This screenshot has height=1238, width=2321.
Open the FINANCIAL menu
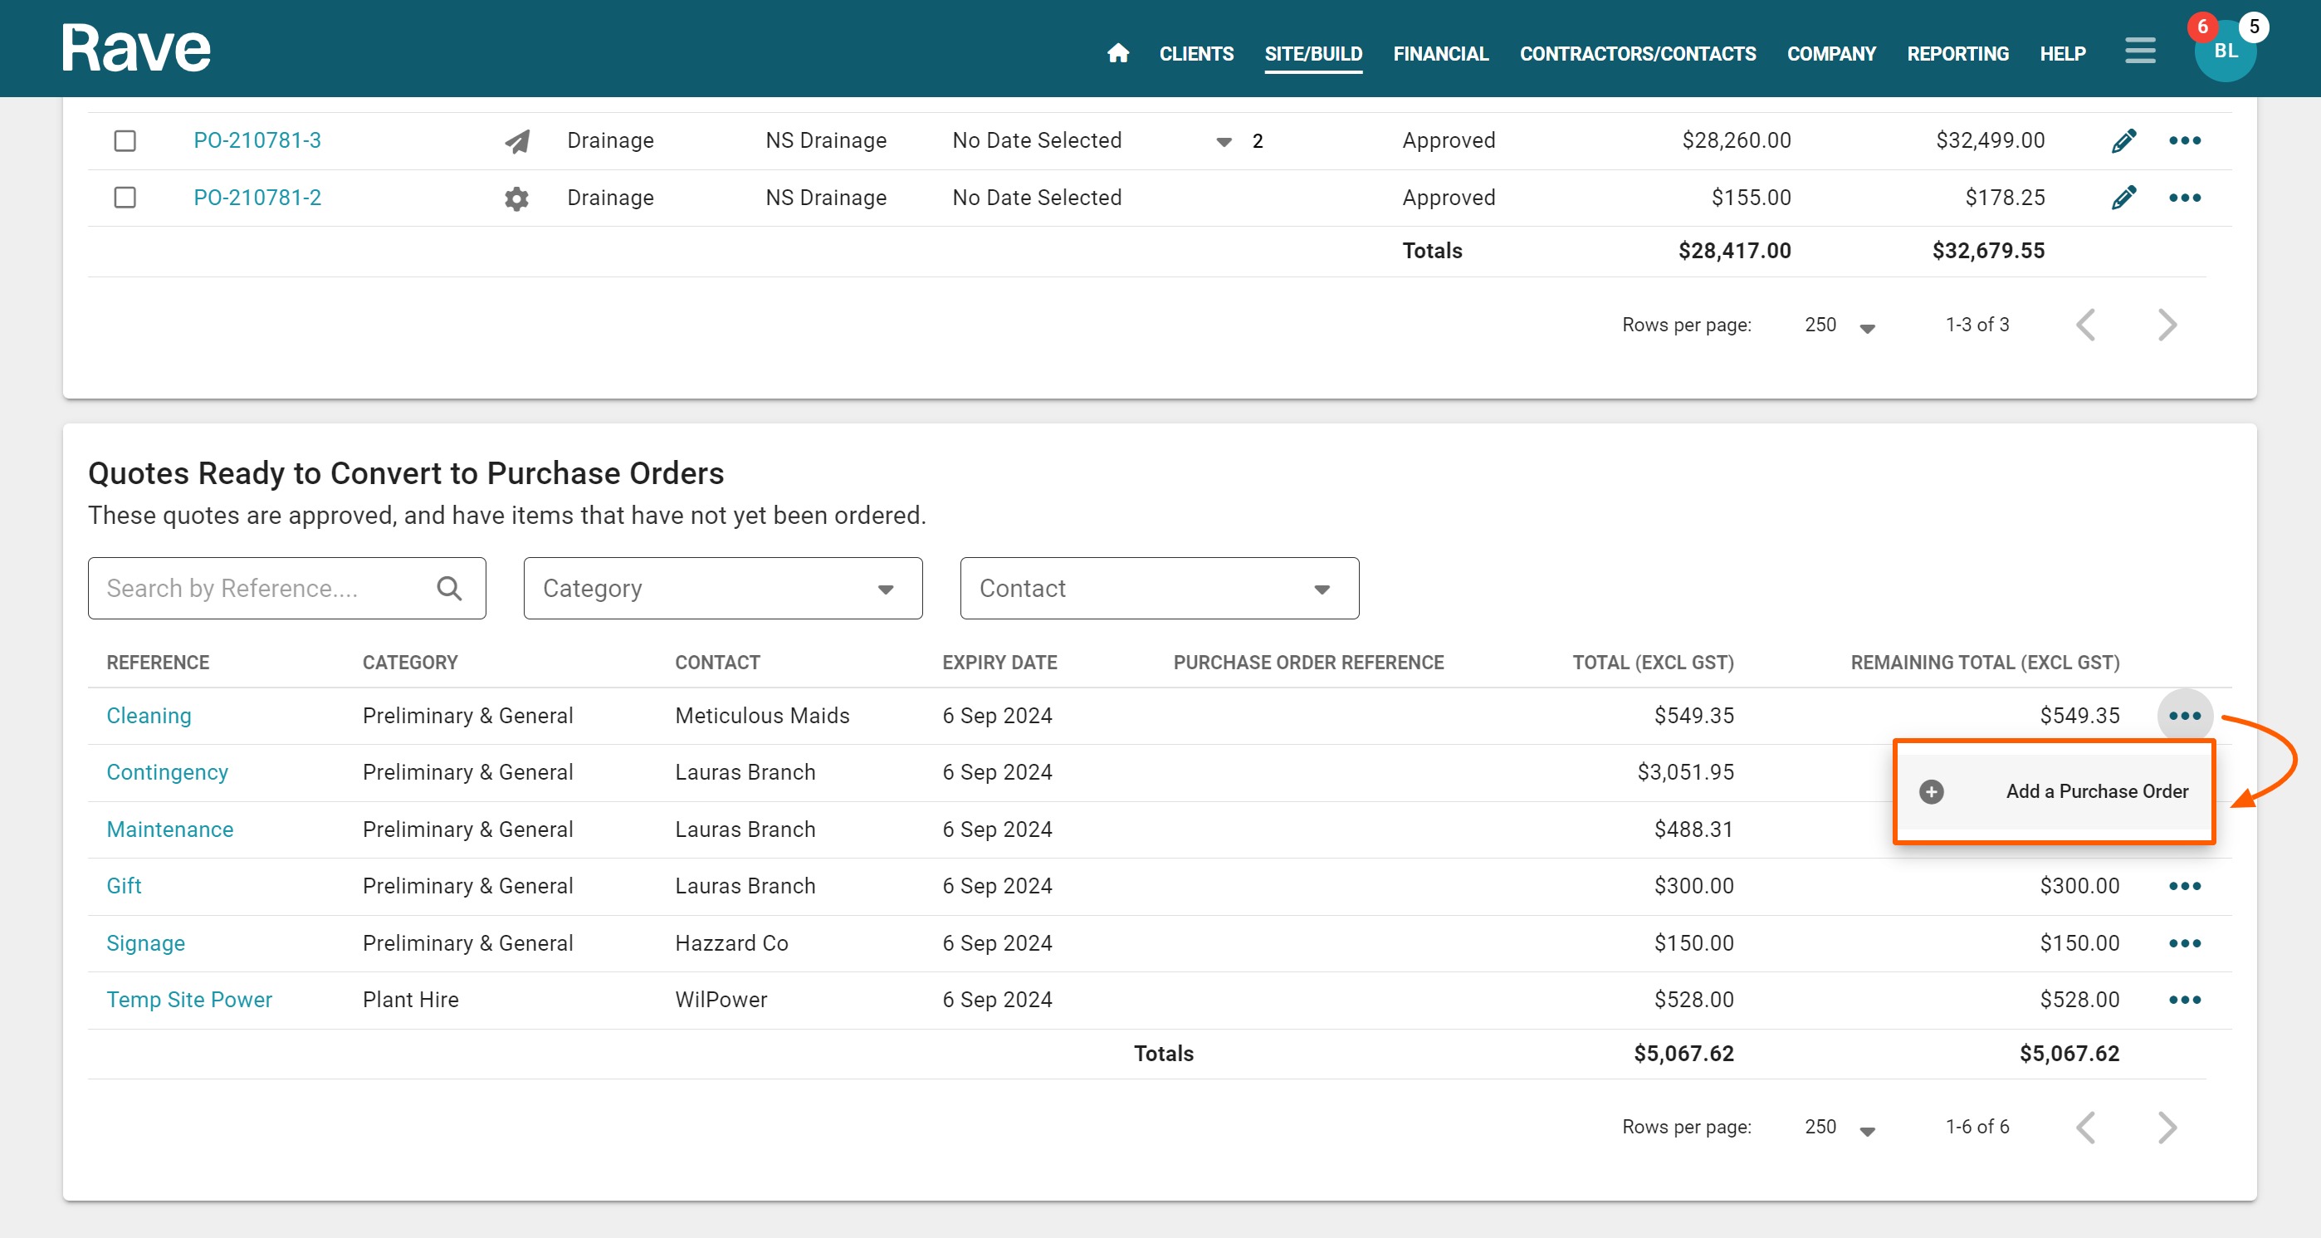[x=1439, y=53]
